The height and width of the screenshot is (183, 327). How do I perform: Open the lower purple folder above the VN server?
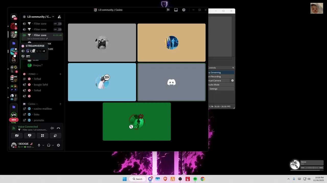[x=14, y=107]
